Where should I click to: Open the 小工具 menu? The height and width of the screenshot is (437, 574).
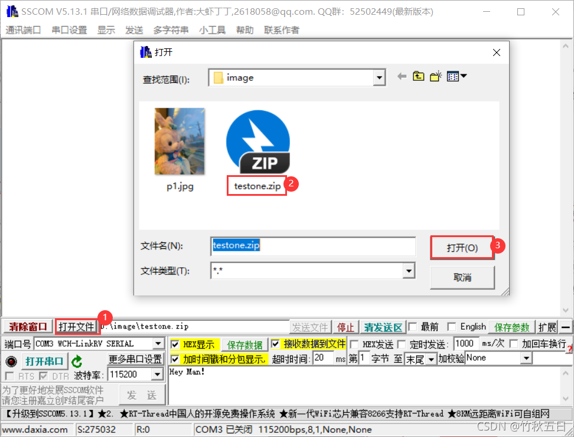tap(212, 30)
